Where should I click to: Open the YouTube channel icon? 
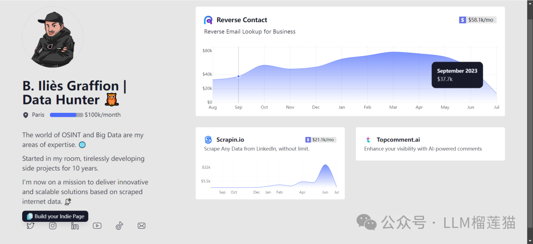click(97, 226)
